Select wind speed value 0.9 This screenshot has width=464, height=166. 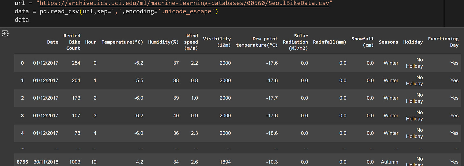194,115
